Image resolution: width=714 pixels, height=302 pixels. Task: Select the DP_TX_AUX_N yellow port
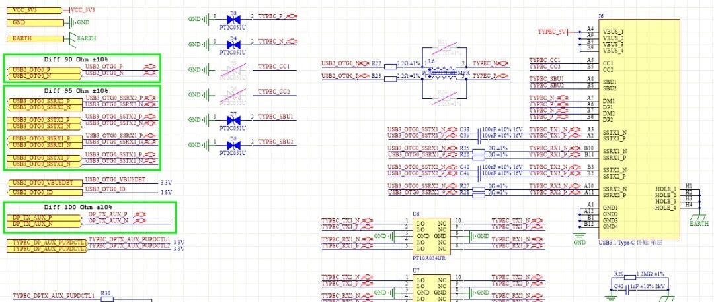coord(44,224)
